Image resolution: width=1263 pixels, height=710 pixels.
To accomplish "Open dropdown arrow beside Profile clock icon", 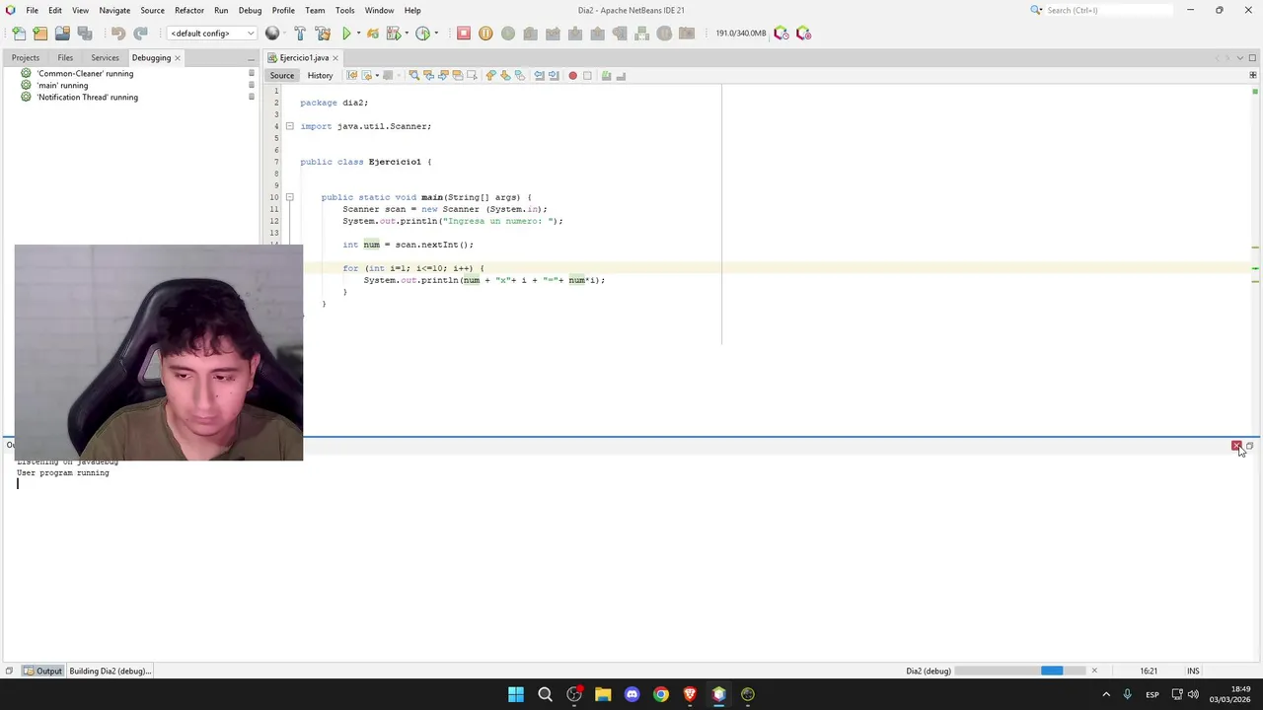I will point(436,34).
